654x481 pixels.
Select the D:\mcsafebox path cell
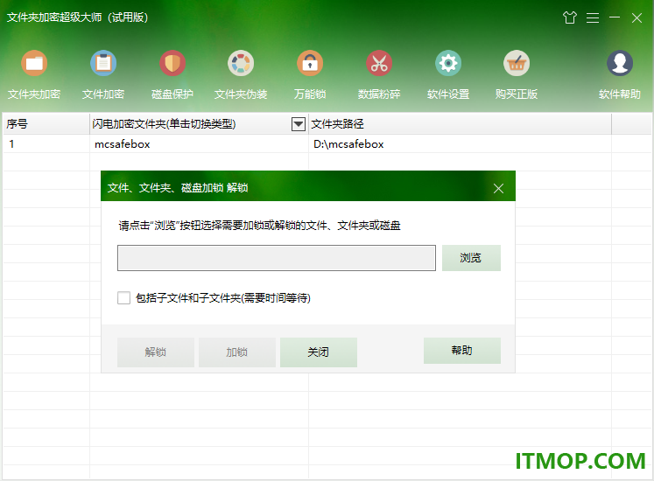460,143
